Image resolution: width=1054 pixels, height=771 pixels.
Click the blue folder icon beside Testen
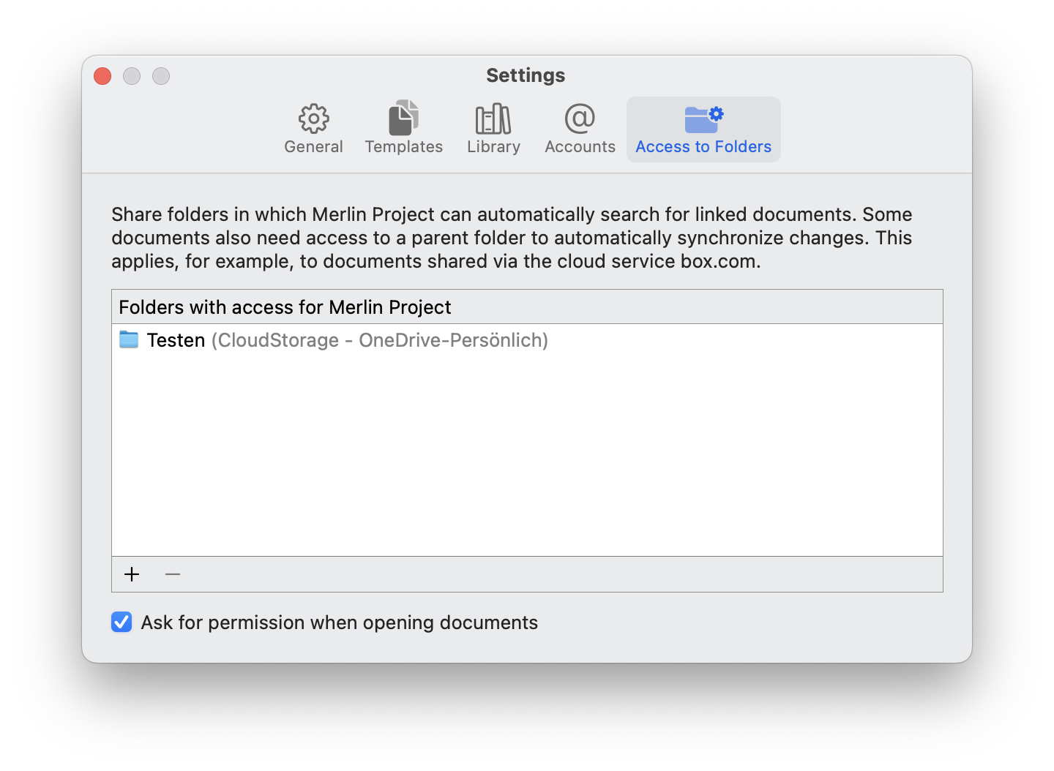[x=128, y=339]
